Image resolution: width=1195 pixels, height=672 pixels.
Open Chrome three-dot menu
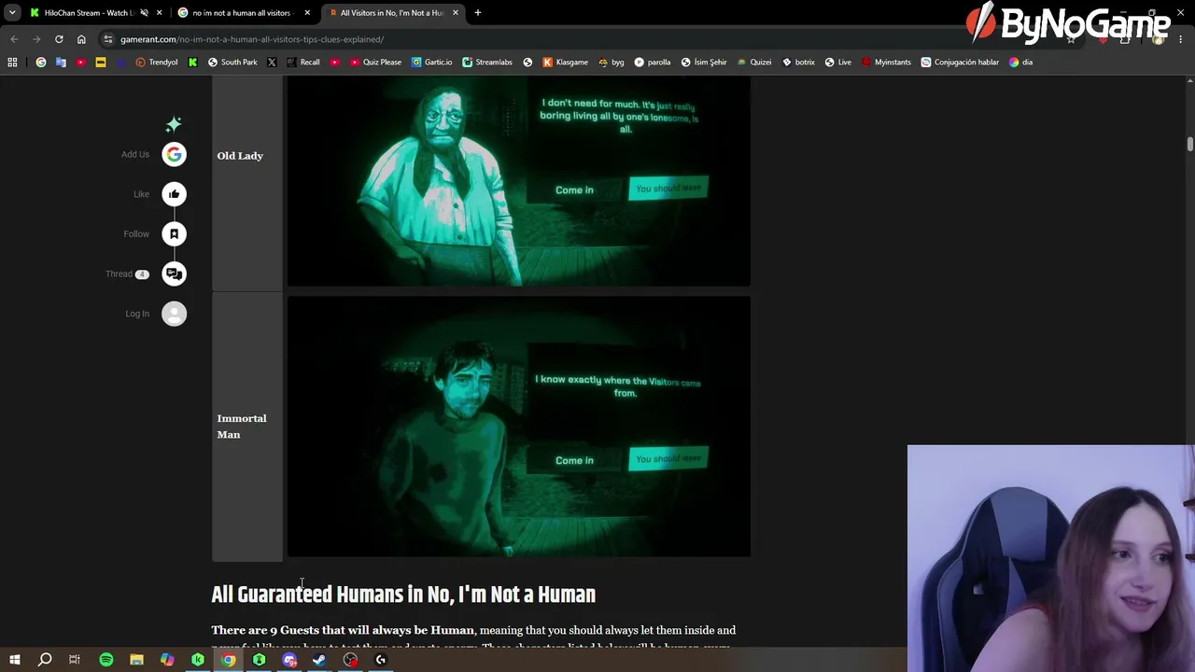click(1181, 39)
